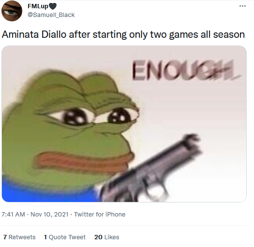Screen dimensions: 254x247
Task: Open the 7:41 AM timestamp link
Action: (x=13, y=215)
